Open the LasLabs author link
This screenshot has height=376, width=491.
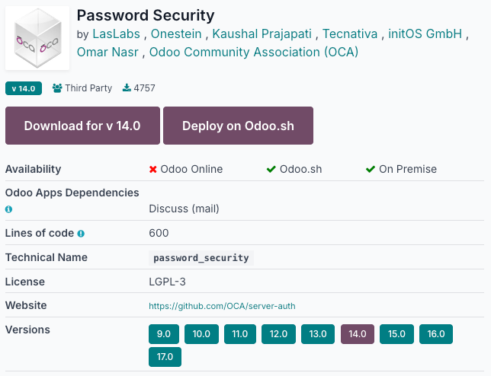117,34
